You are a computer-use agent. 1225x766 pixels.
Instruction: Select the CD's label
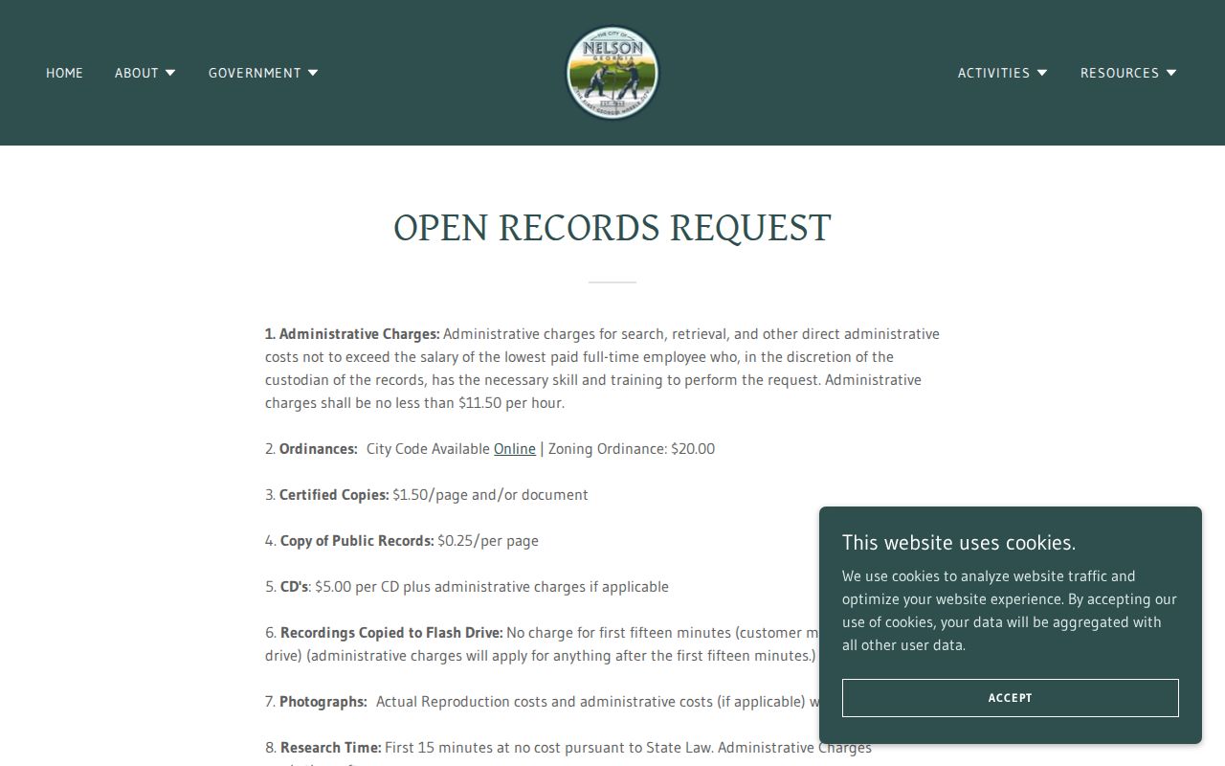(295, 587)
